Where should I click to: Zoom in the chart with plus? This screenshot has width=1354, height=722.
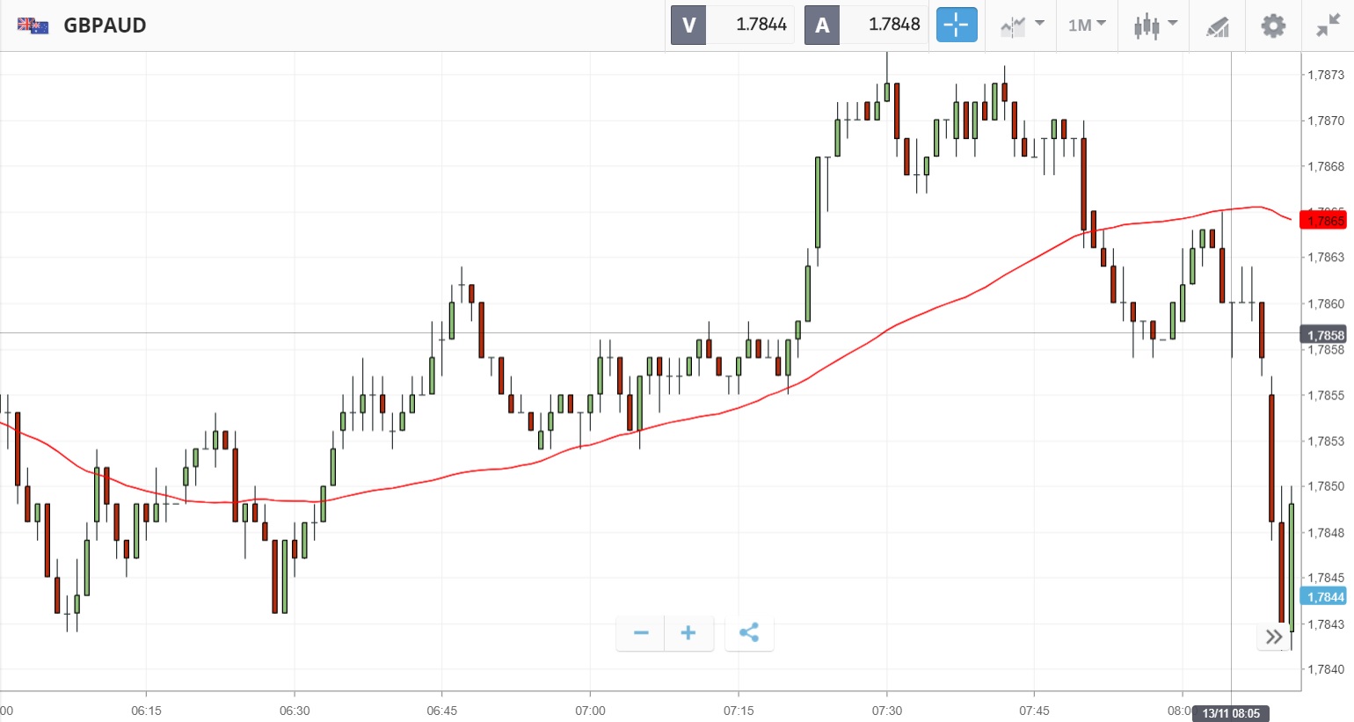point(688,633)
